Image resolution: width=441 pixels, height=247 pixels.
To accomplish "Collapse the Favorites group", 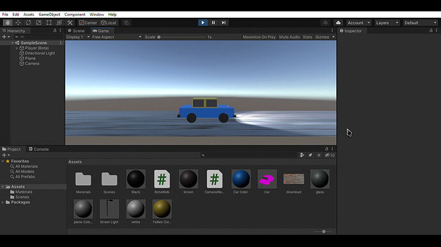I will [x=3, y=161].
